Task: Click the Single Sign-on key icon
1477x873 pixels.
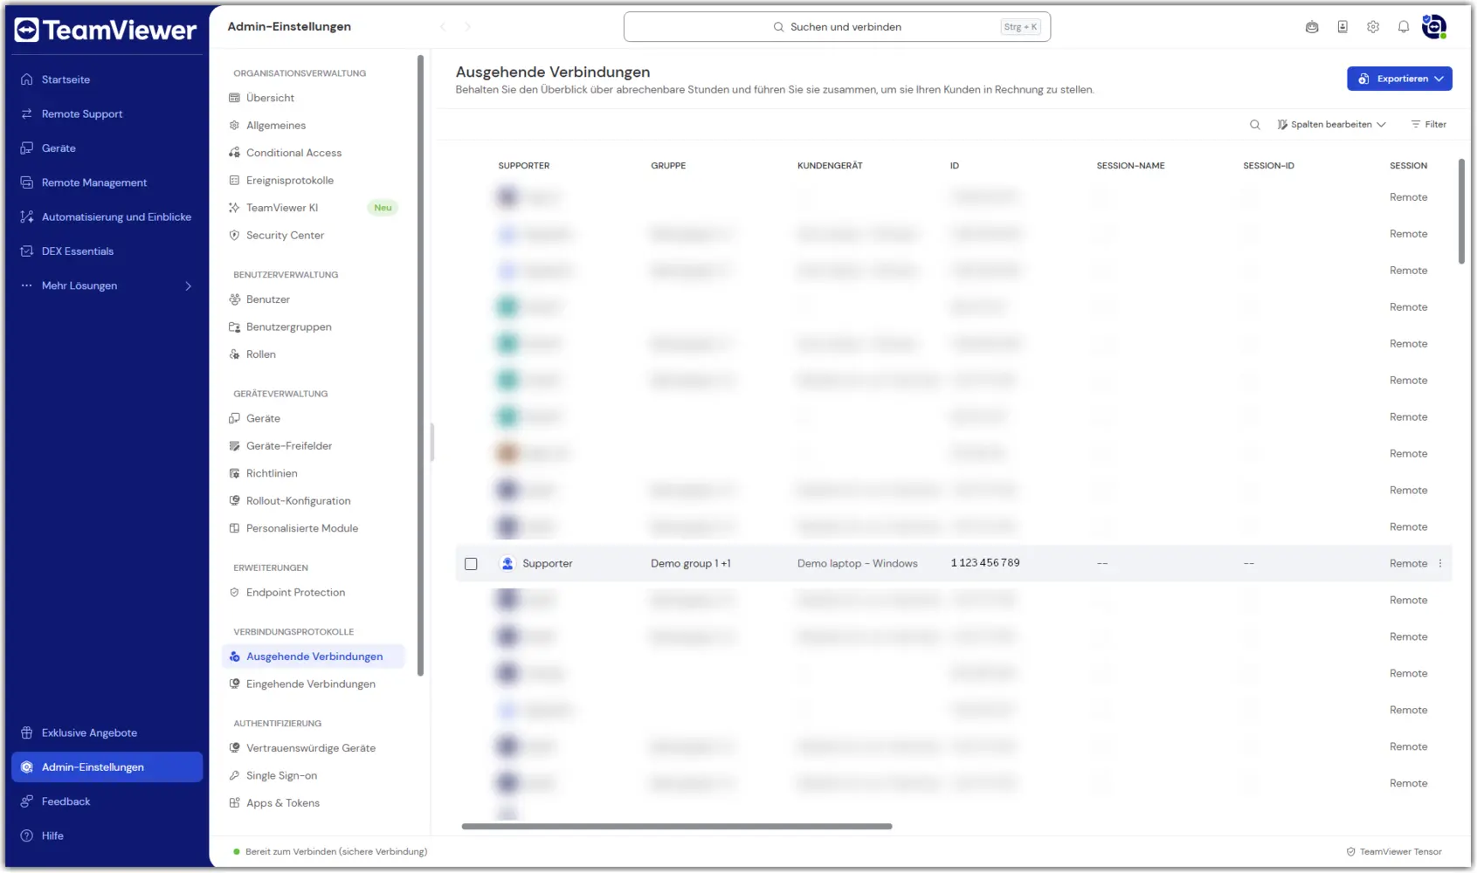Action: tap(234, 775)
